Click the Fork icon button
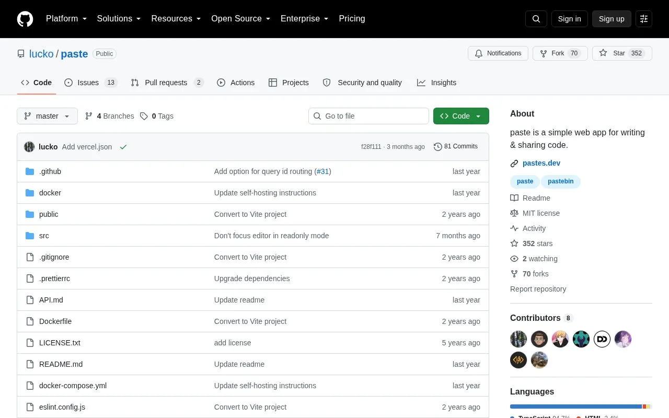The width and height of the screenshot is (669, 418). coord(544,53)
